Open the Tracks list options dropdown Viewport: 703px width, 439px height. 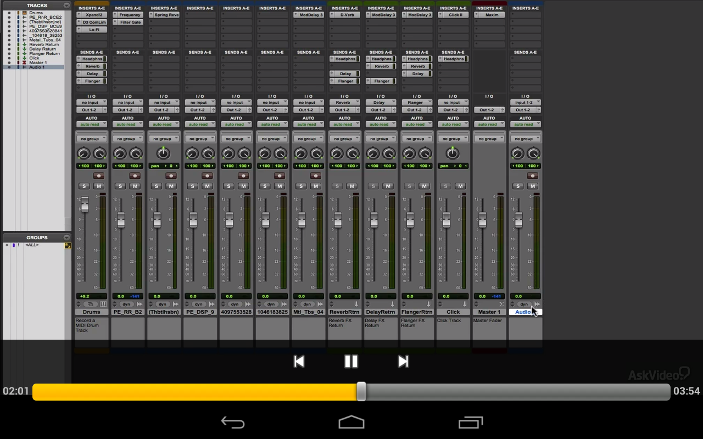coord(66,5)
